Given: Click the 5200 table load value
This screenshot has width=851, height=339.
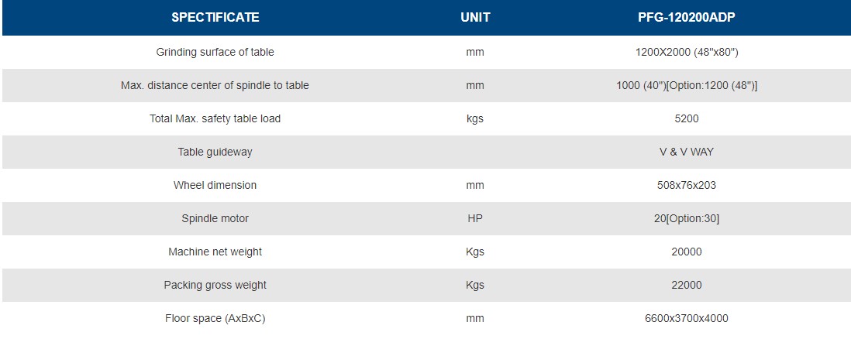Looking at the screenshot, I should (x=687, y=119).
